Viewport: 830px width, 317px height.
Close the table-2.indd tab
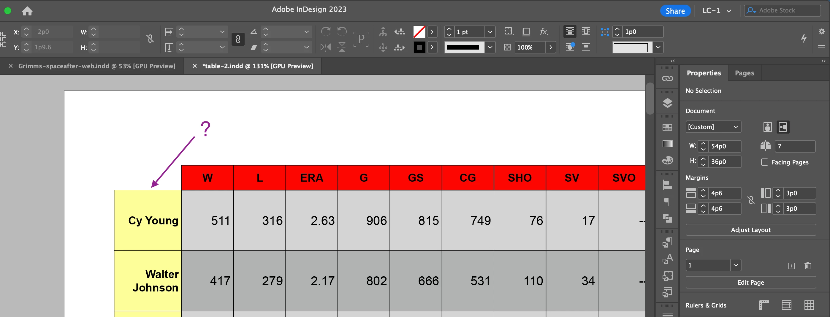point(194,66)
